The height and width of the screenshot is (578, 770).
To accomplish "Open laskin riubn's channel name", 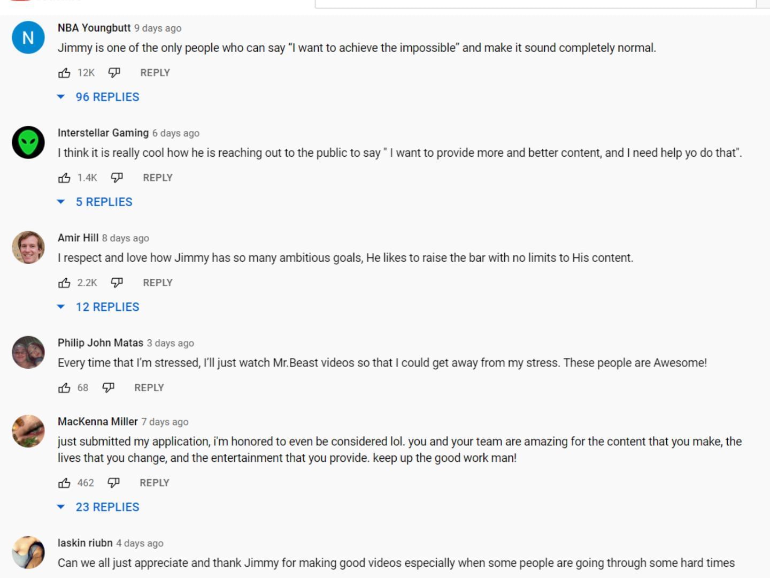I will tap(84, 543).
